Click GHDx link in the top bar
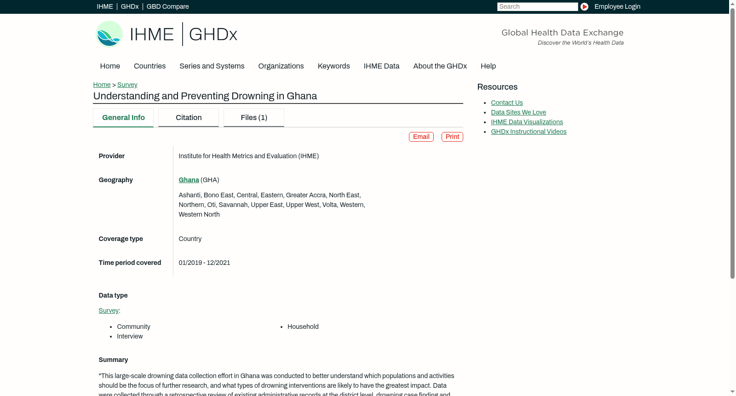This screenshot has height=396, width=736. (x=130, y=6)
